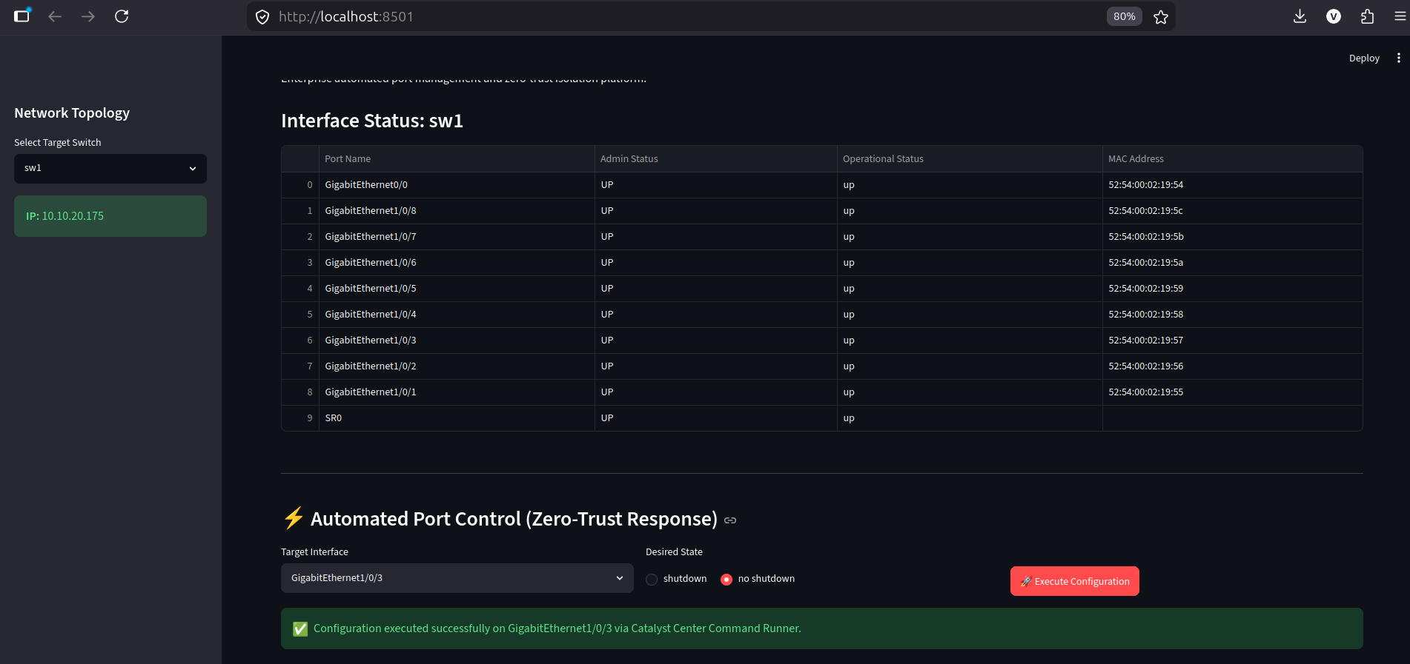Click cell GigabitEthernet1/0/7
Image resolution: width=1410 pixels, height=664 pixels.
coord(457,237)
